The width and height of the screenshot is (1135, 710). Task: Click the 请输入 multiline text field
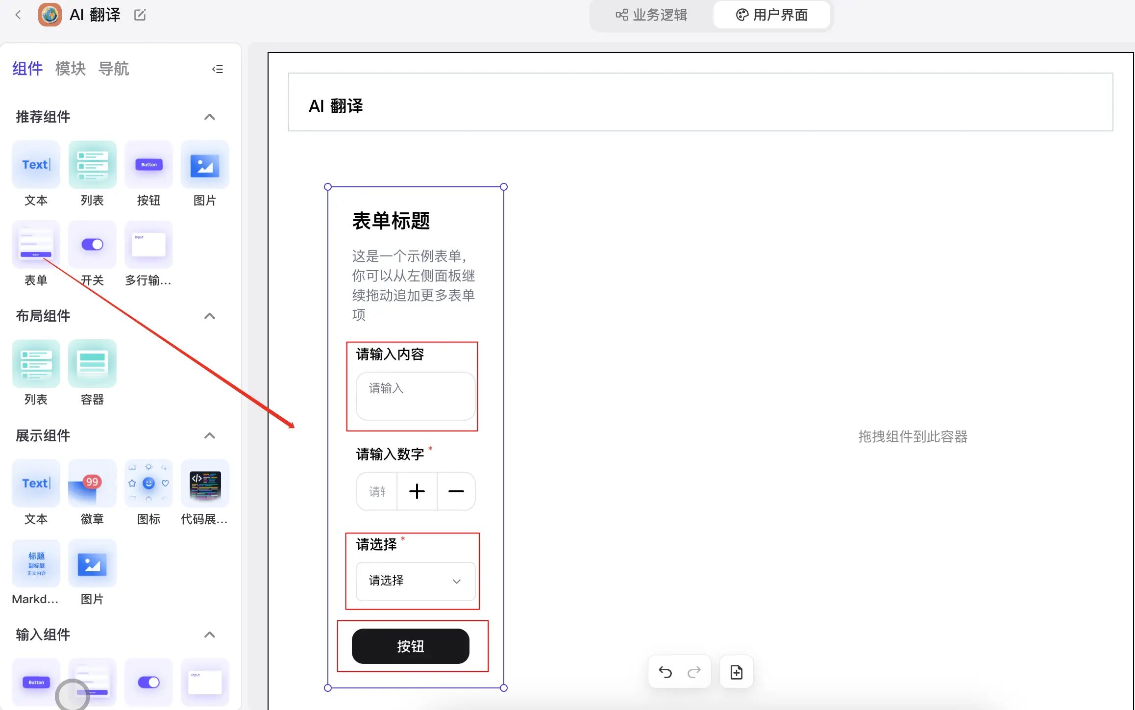(x=415, y=396)
